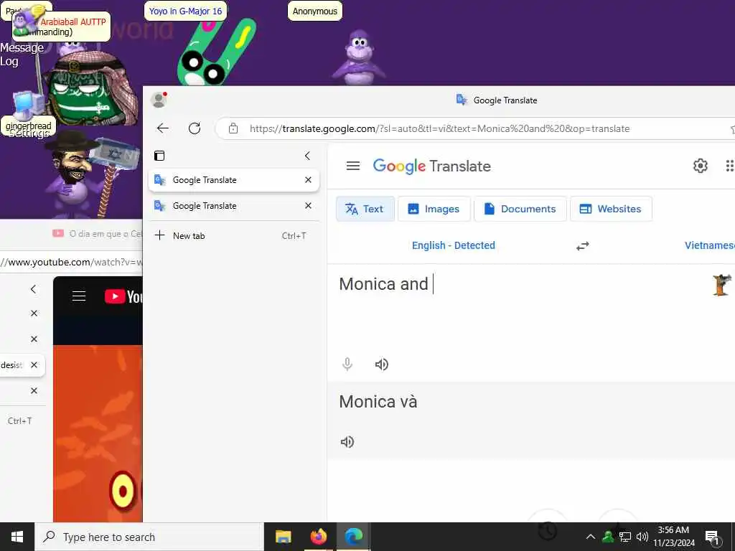Viewport: 735px width, 551px height.
Task: Listen to the translation 'Monica và'
Action: tap(347, 442)
